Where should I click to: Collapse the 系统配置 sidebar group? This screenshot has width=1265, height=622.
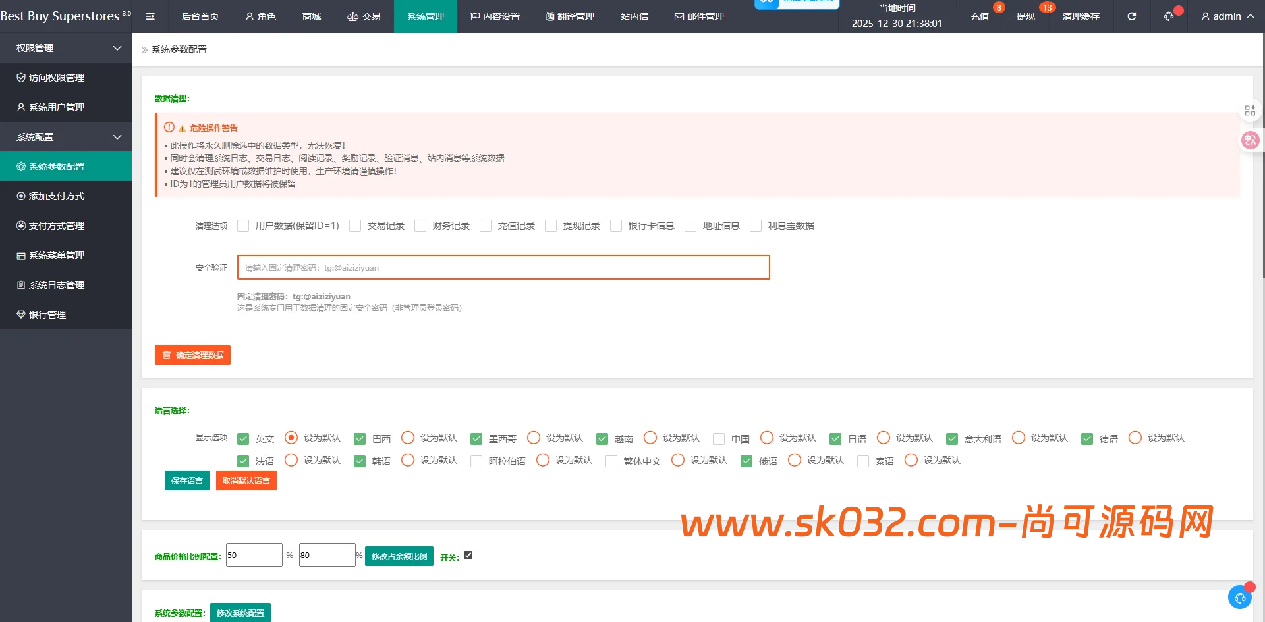click(66, 136)
